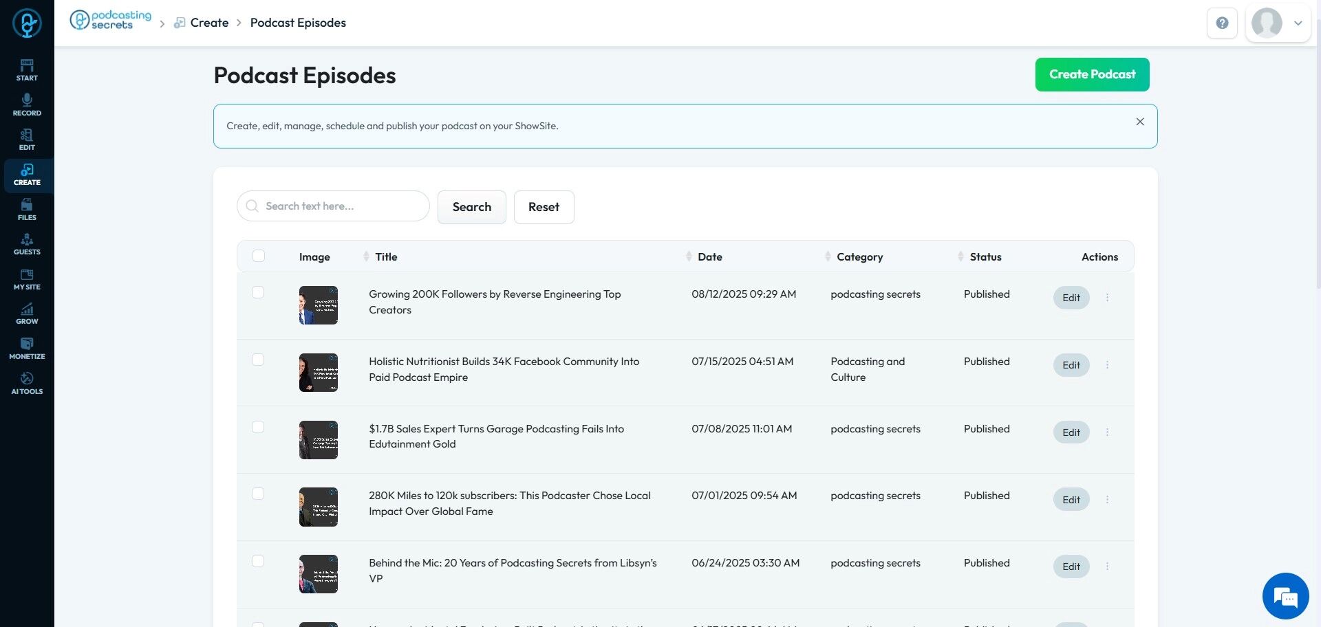Click Podcast Episodes in the breadcrumb
Screen dimensions: 1321x627
(x=298, y=23)
